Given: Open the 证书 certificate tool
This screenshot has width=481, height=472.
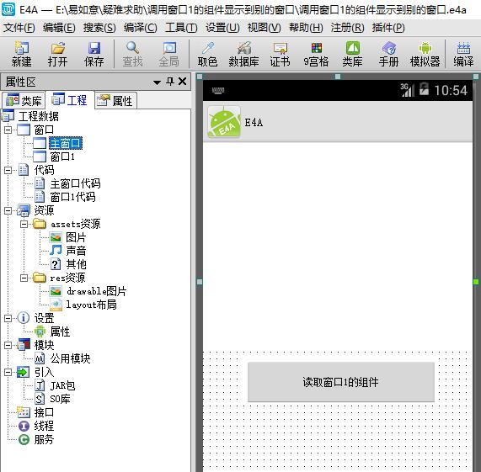Looking at the screenshot, I should click(x=280, y=55).
